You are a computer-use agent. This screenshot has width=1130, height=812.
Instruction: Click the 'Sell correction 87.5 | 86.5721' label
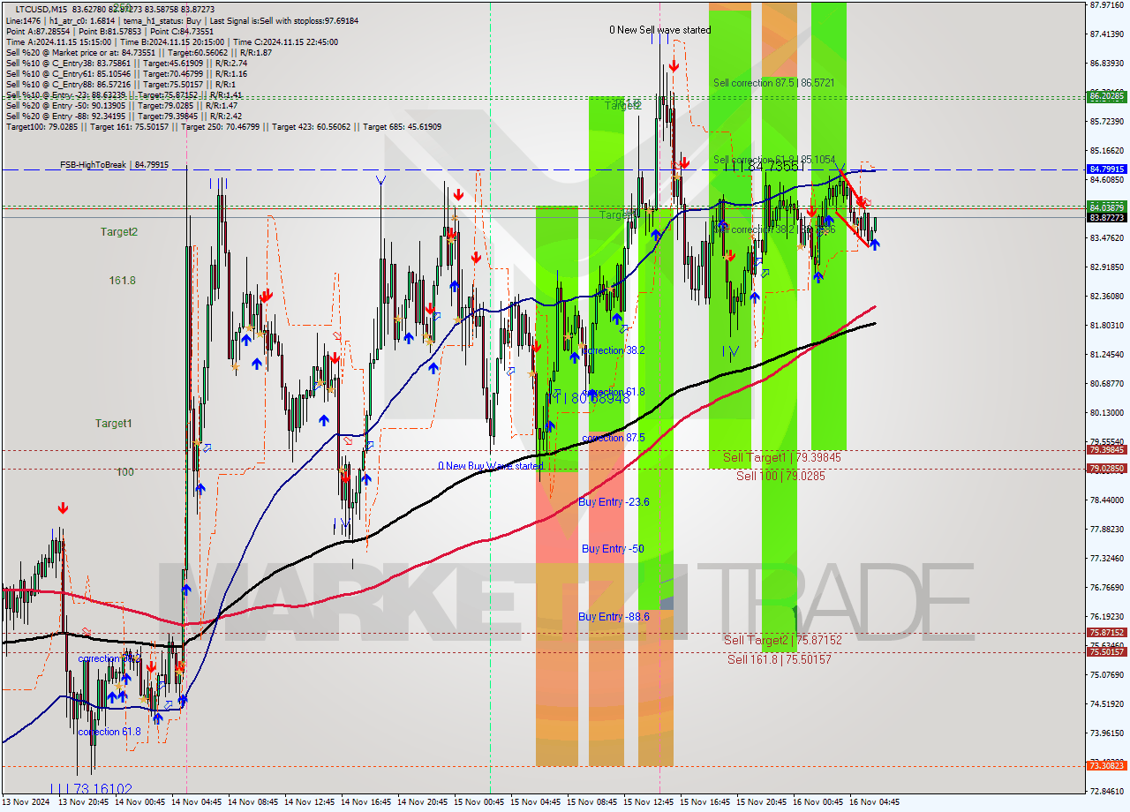coord(774,82)
